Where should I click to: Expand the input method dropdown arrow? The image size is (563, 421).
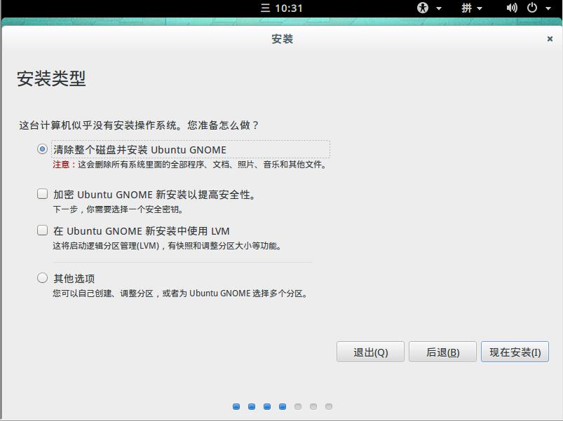tap(480, 8)
